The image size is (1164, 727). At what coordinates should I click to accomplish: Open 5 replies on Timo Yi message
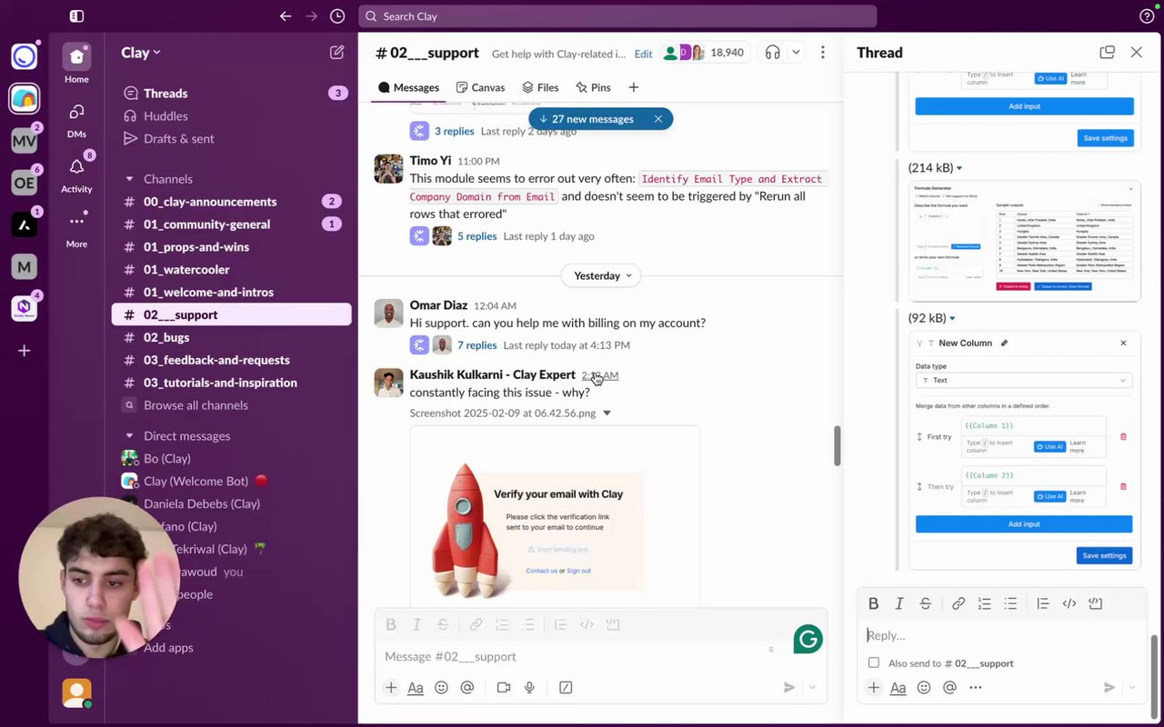click(477, 236)
